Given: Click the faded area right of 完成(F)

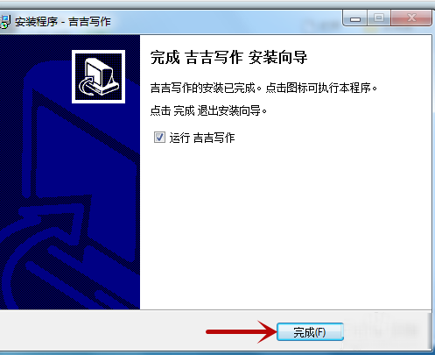Looking at the screenshot, I should point(385,331).
